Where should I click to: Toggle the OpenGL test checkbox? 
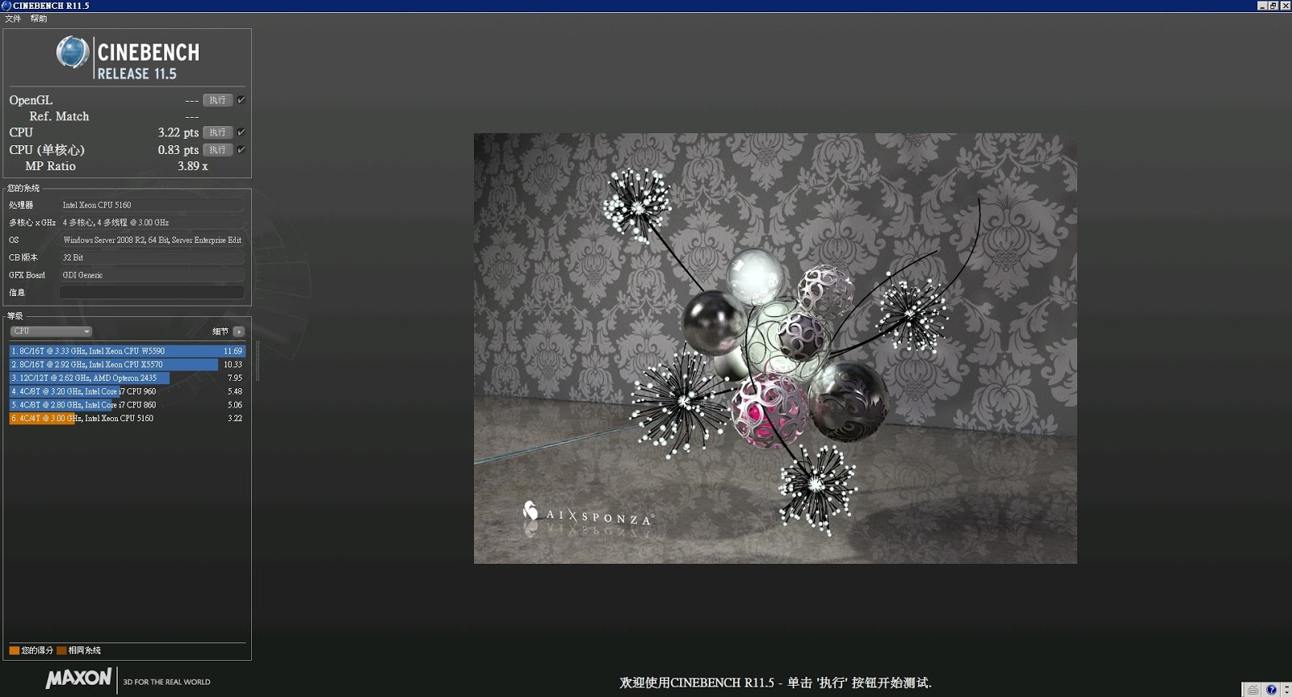pos(241,100)
